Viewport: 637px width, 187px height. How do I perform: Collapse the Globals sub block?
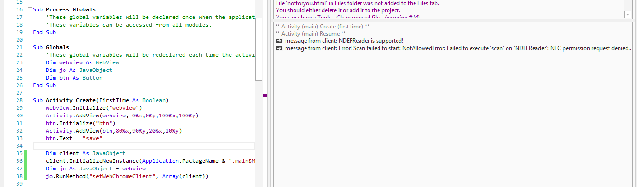point(30,47)
